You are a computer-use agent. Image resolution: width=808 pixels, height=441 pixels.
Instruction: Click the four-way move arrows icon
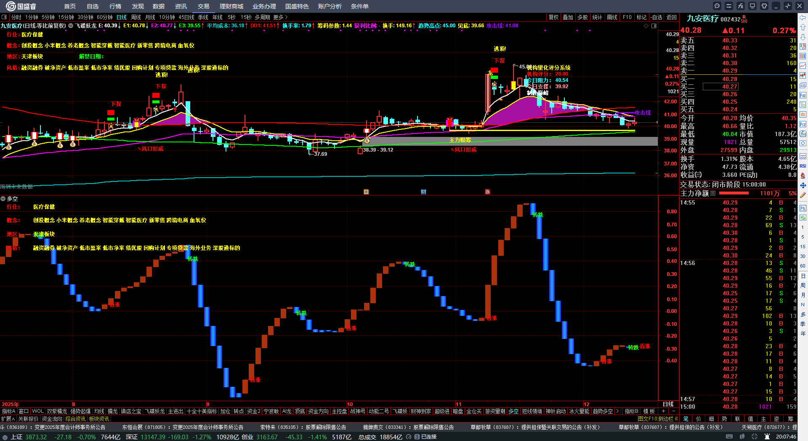point(803,185)
